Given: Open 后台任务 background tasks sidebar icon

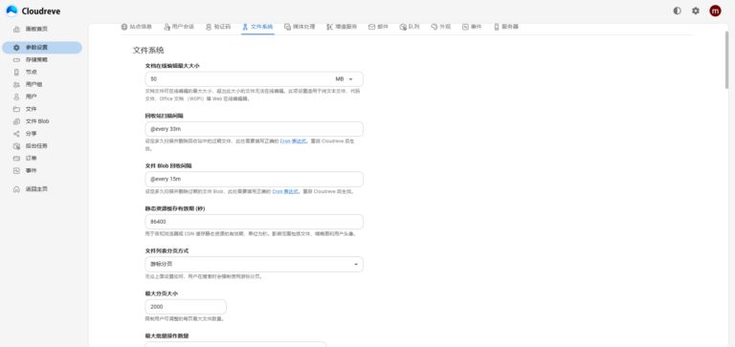Looking at the screenshot, I should pyautogui.click(x=17, y=146).
